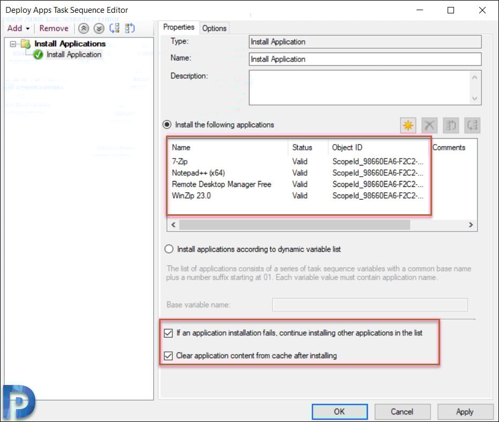Viewport: 499px width, 422px height.
Task: Click the OK button
Action: click(x=339, y=412)
